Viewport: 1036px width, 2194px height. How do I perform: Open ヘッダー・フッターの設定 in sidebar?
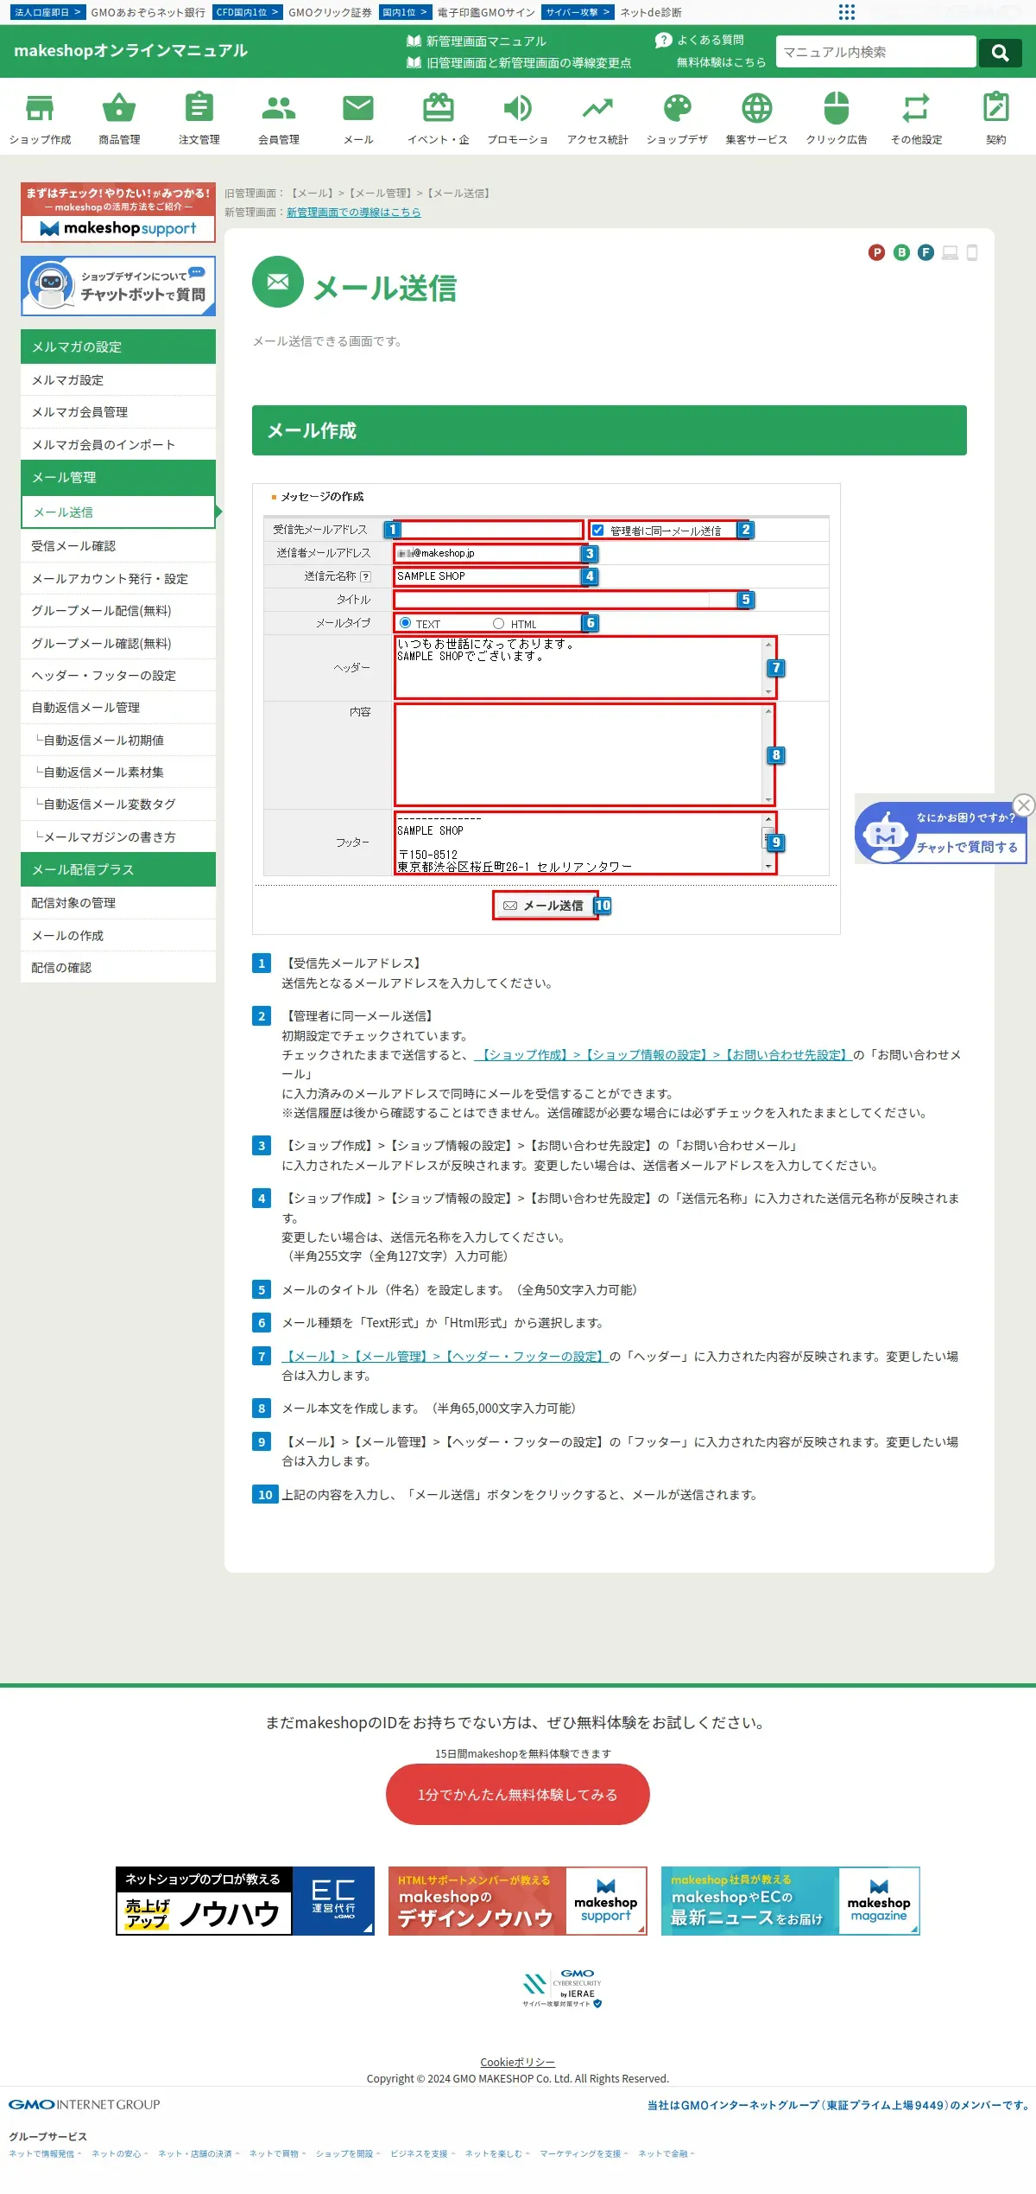click(118, 676)
